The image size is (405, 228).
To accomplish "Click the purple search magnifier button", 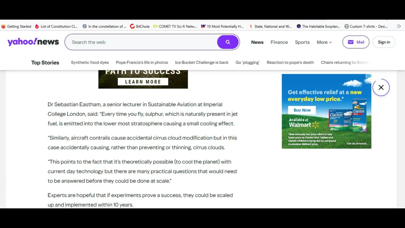I will pos(228,42).
